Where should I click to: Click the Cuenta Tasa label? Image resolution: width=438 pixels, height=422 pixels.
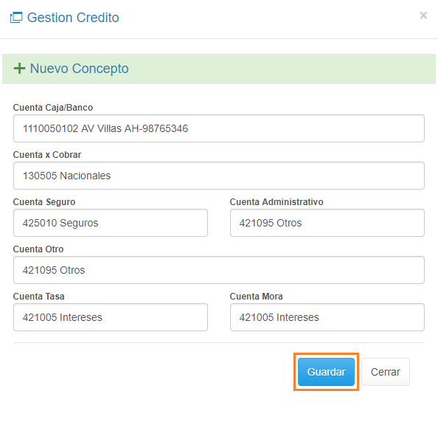coord(39,297)
